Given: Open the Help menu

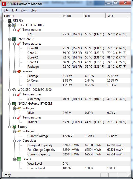Looking at the screenshot, I should pos(34,10).
